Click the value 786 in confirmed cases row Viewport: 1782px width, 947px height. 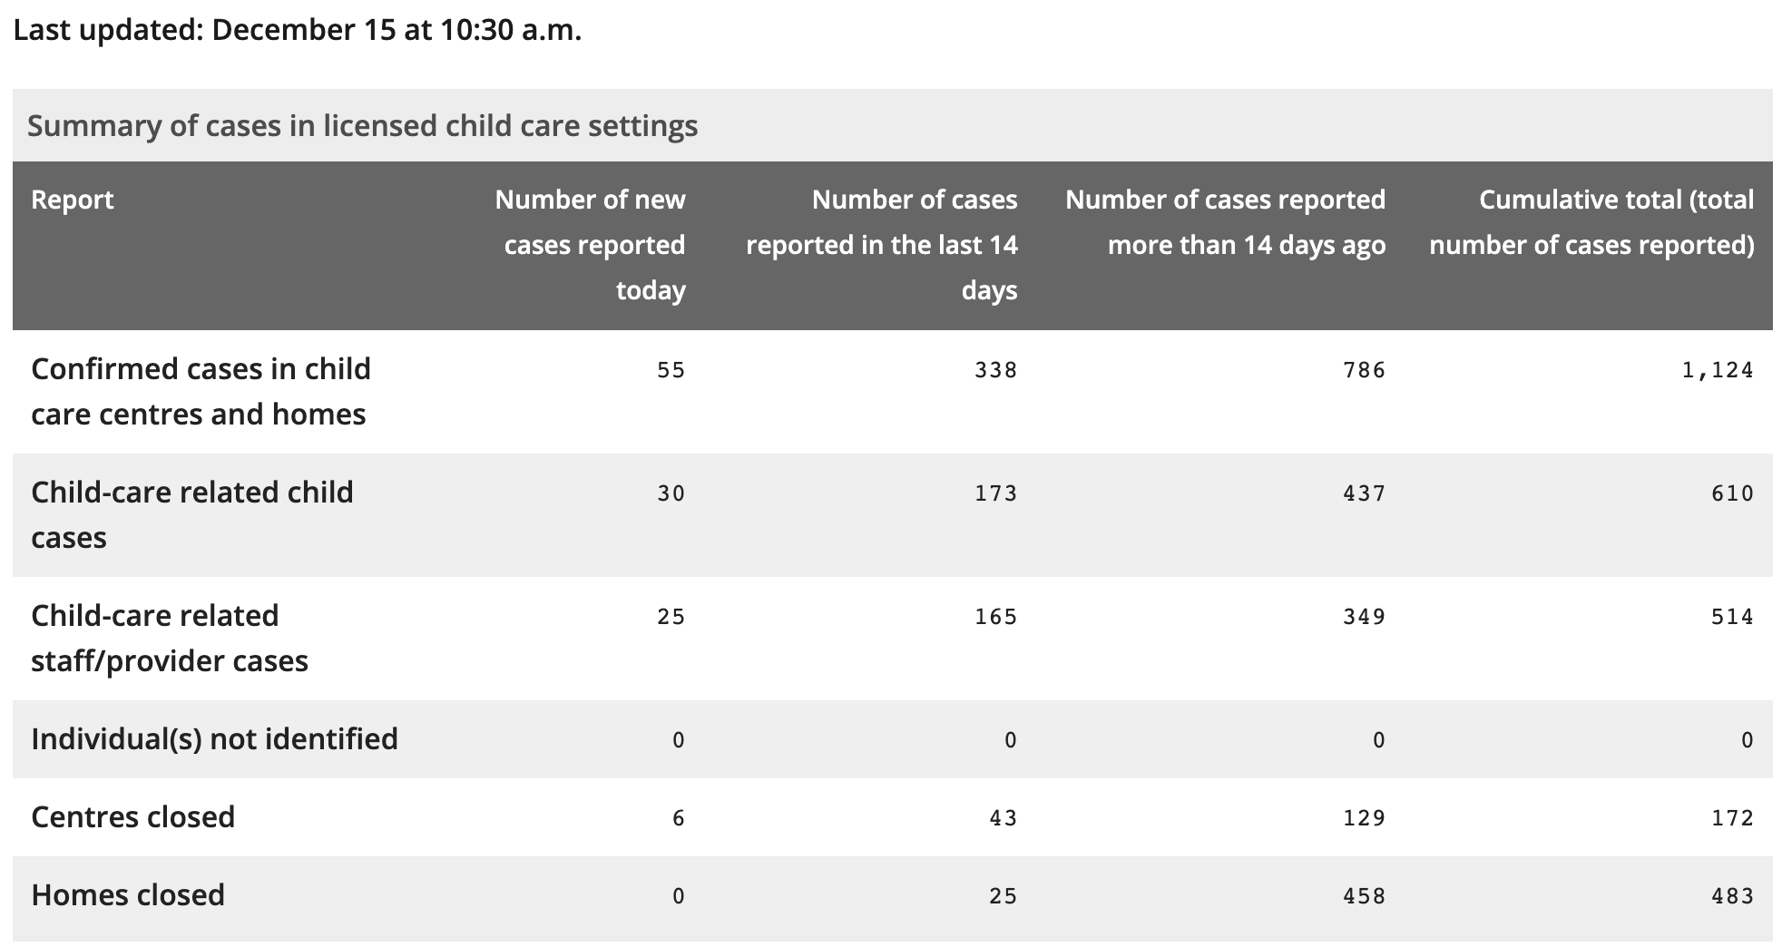1365,369
